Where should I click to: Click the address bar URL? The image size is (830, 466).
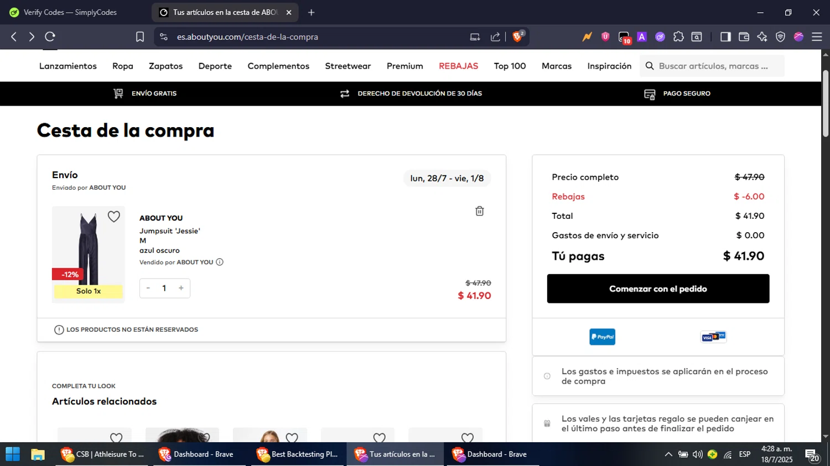247,37
